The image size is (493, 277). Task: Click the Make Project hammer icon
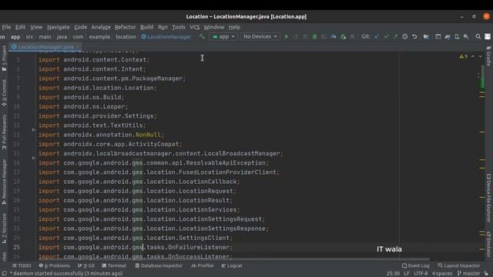[x=202, y=37]
